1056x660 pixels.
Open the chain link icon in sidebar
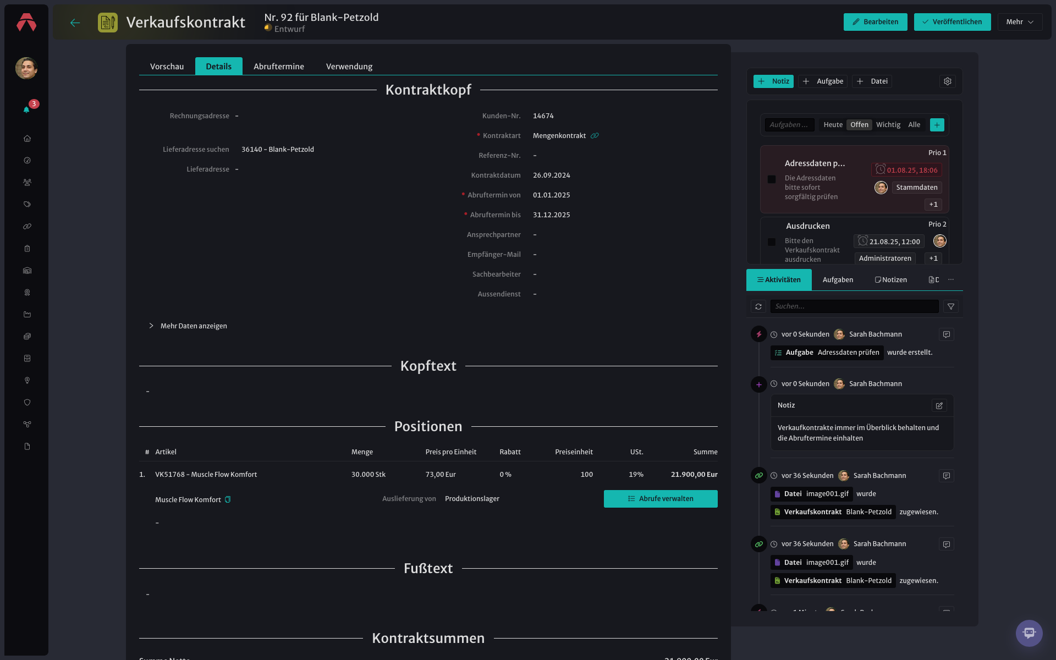pos(27,227)
